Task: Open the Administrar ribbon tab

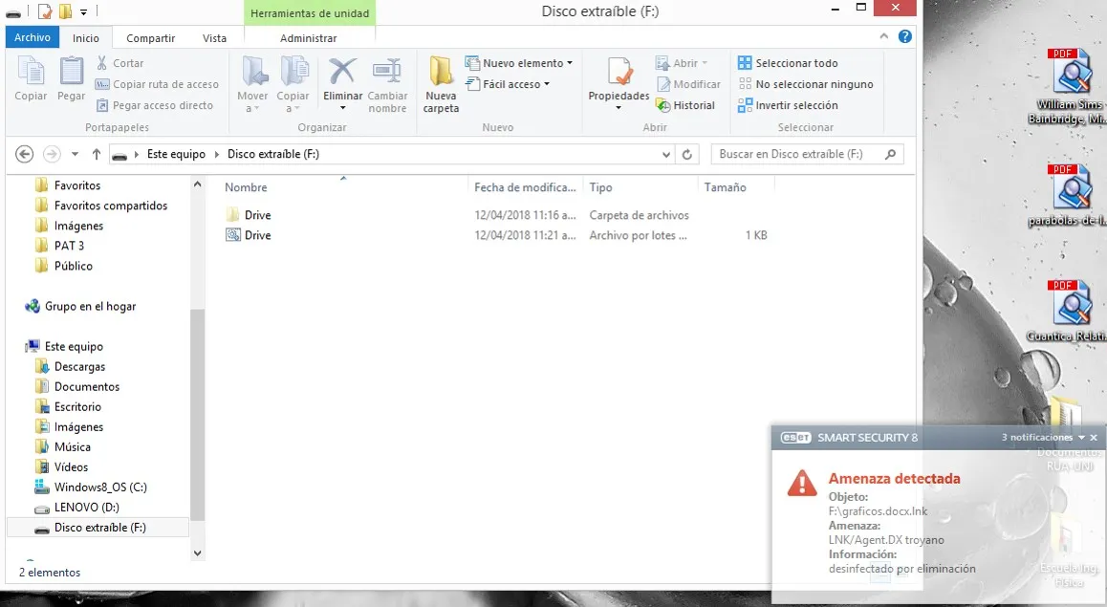Action: (309, 38)
